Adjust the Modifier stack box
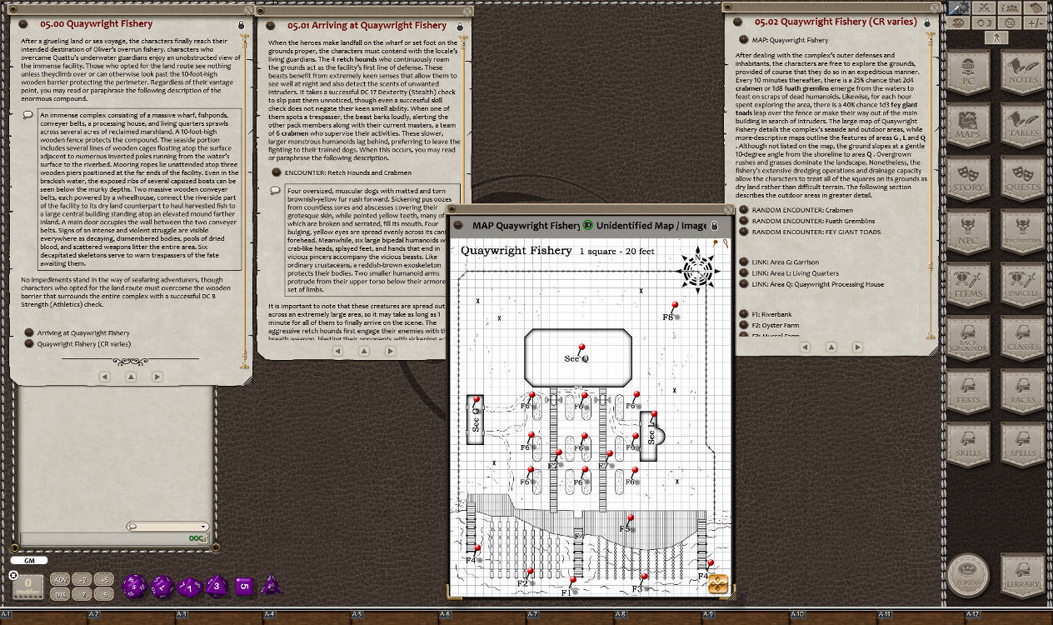This screenshot has height=625, width=1053. pos(28,586)
